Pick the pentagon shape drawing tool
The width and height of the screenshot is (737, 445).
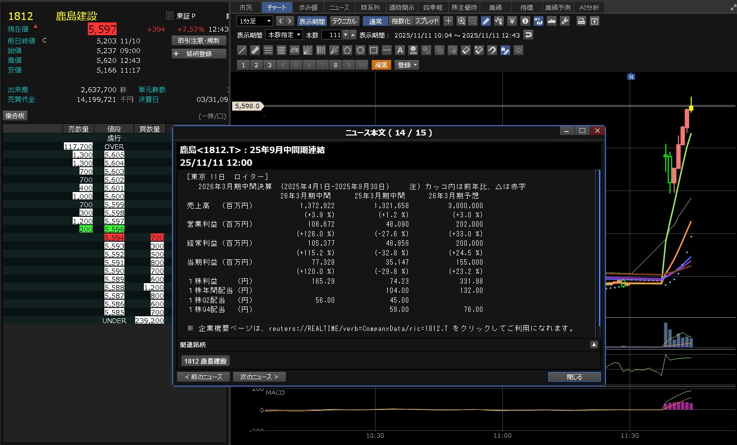click(x=347, y=50)
